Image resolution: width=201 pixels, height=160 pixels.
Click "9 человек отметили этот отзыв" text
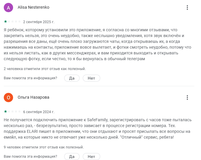(44, 147)
